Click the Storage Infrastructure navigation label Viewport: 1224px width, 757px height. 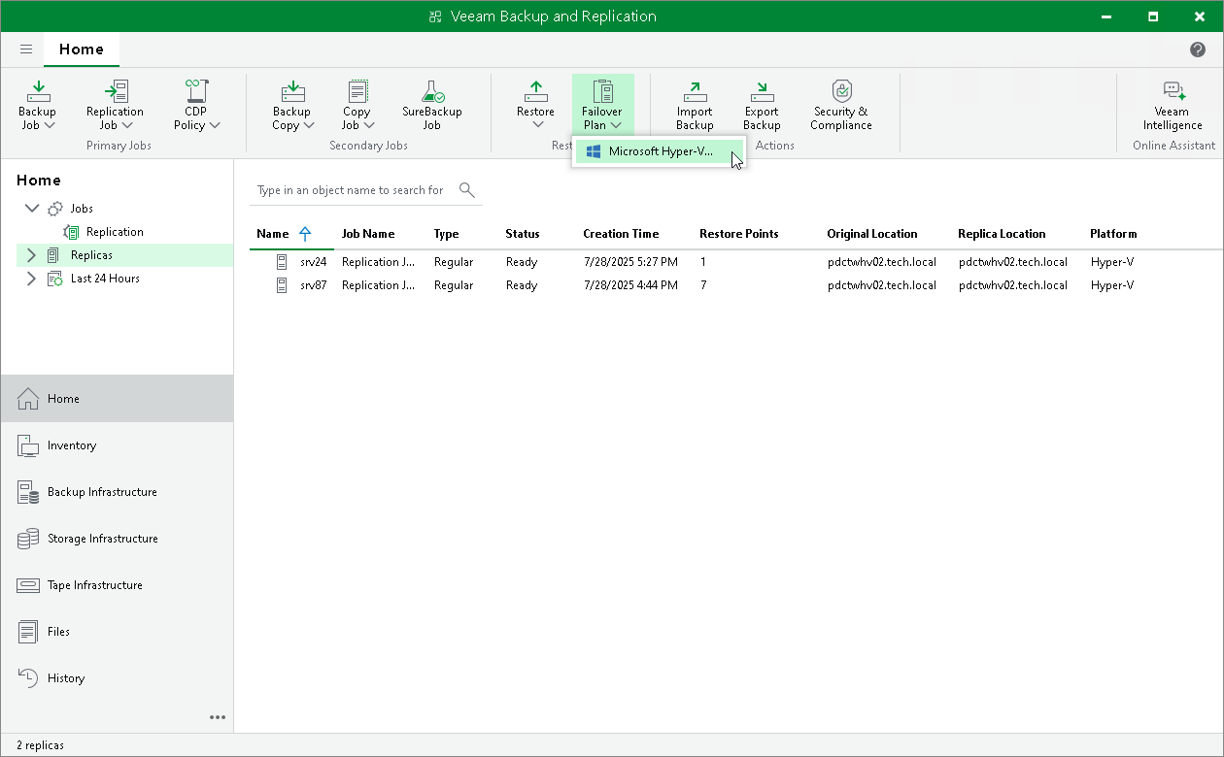tap(103, 539)
